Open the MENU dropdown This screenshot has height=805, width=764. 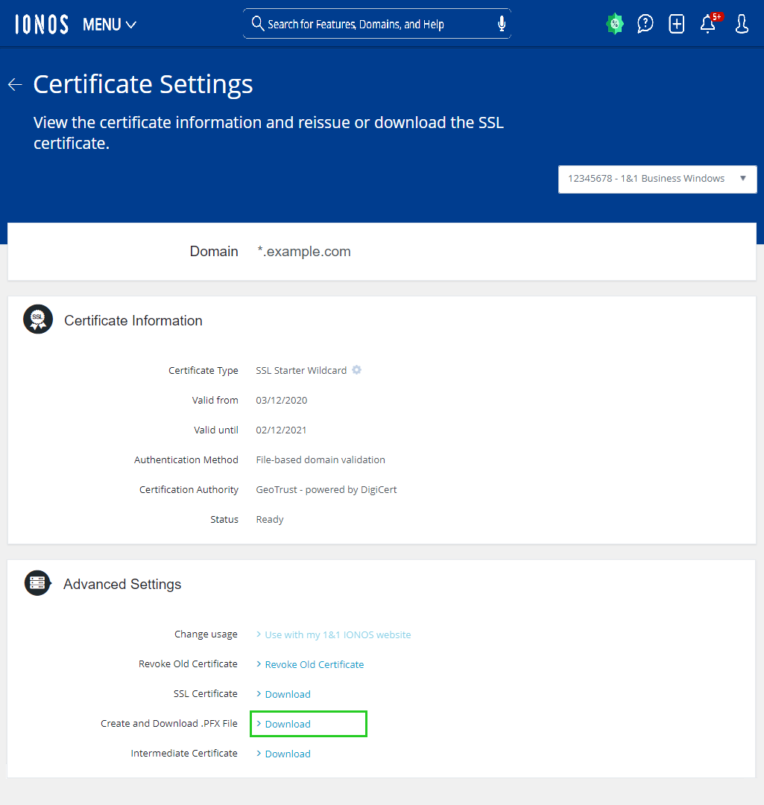[110, 25]
